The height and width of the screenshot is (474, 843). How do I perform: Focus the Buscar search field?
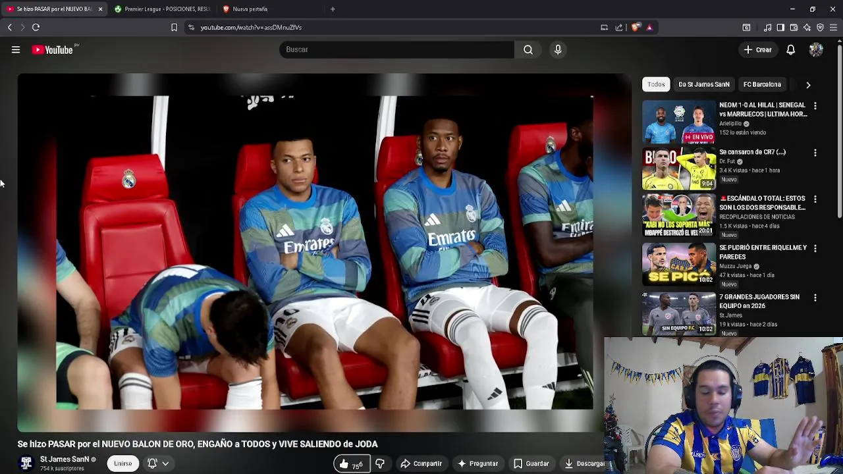396,49
